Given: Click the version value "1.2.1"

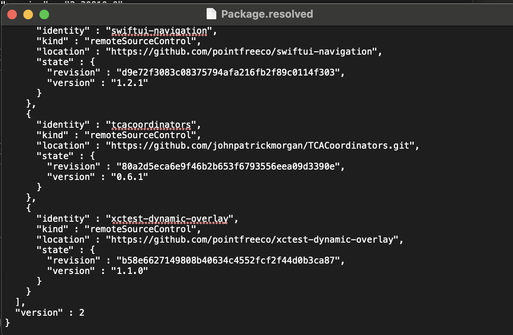Looking at the screenshot, I should pyautogui.click(x=130, y=83).
